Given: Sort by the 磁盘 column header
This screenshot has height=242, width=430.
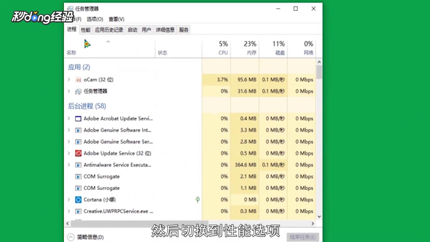Looking at the screenshot, I should [273, 48].
